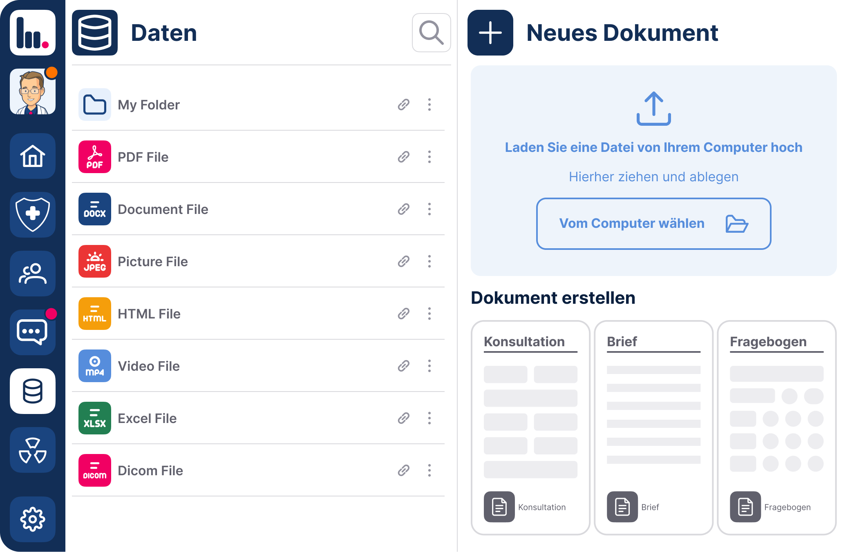Open three-dot menu for My Folder
The height and width of the screenshot is (552, 850).
pyautogui.click(x=429, y=105)
